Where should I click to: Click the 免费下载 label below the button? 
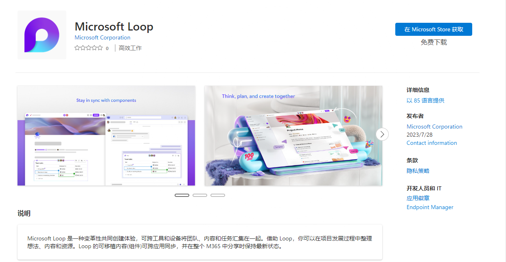[434, 42]
